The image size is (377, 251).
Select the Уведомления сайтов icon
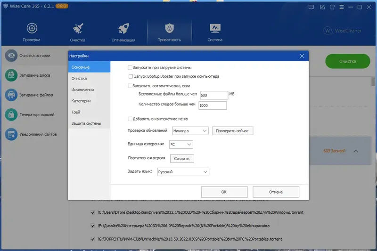coord(11,134)
